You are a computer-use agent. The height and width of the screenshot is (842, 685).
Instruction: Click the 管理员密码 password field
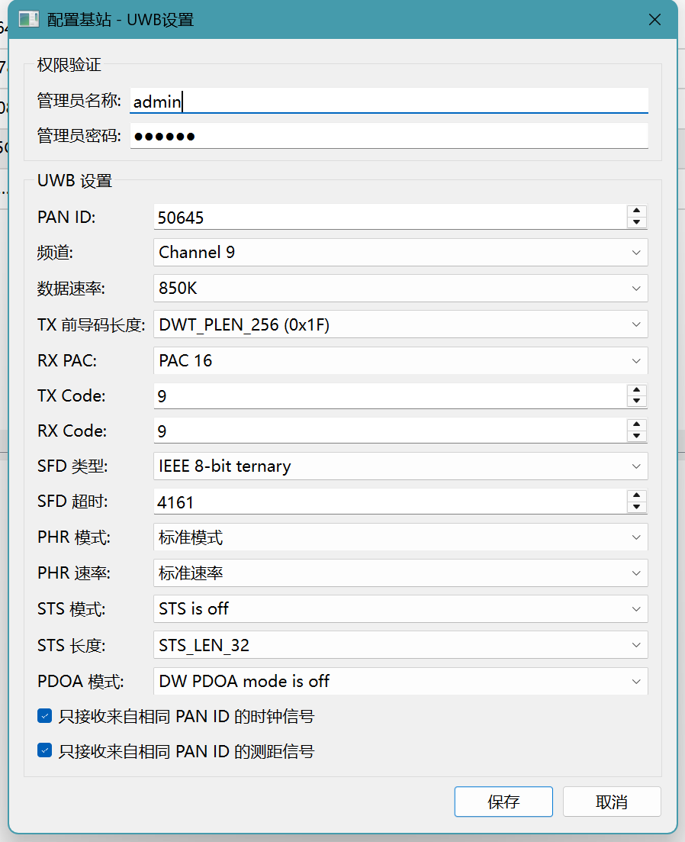tap(389, 137)
